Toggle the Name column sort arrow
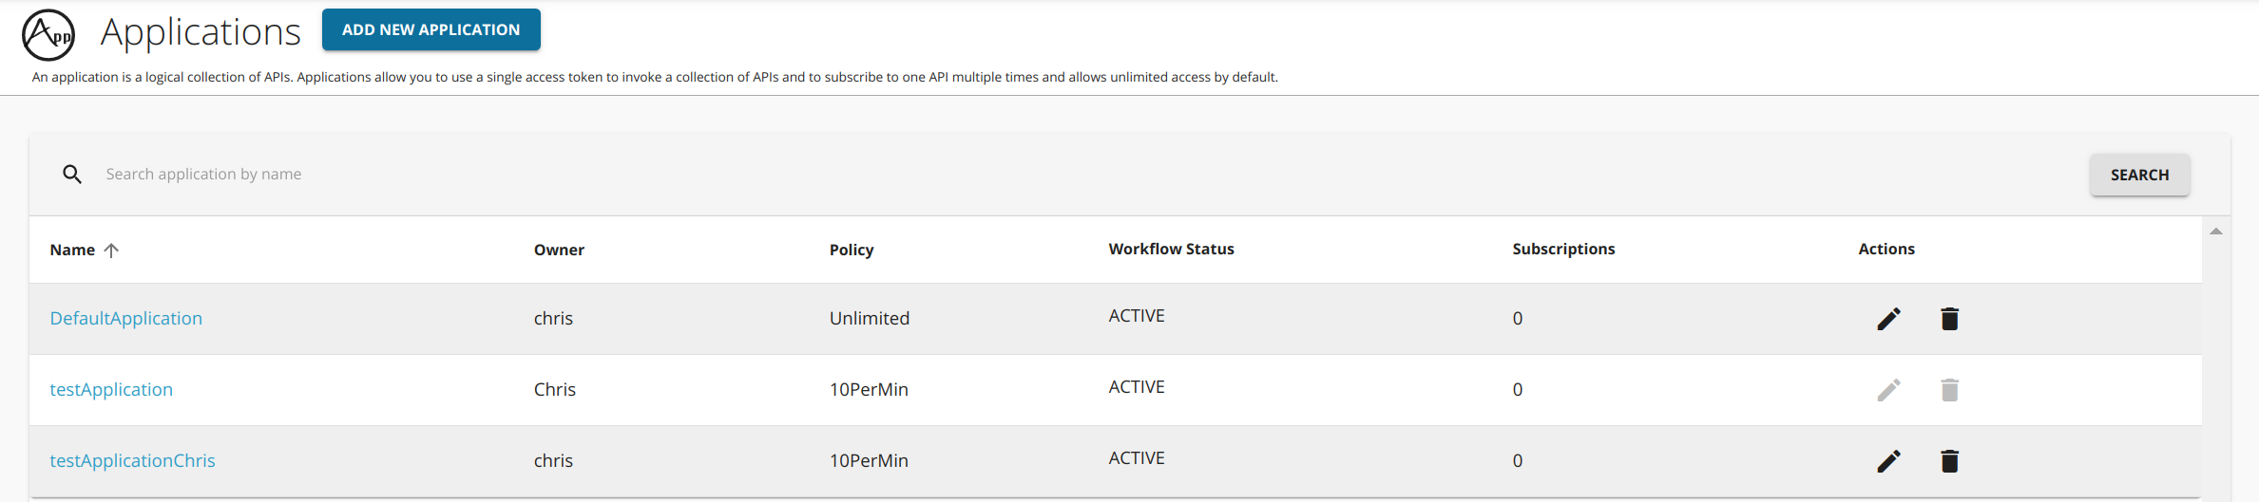 click(111, 251)
